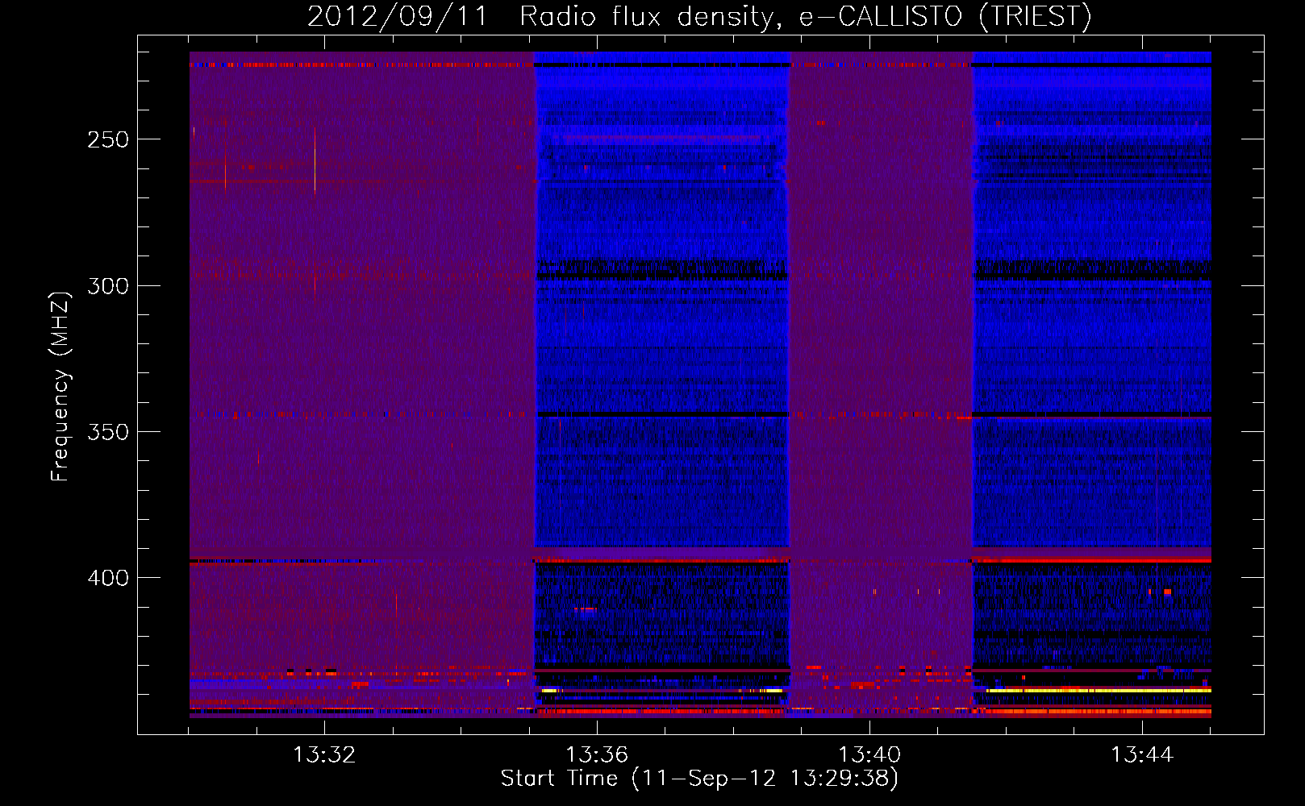Click the 13:40 time tick label
The width and height of the screenshot is (1305, 806).
tap(869, 754)
